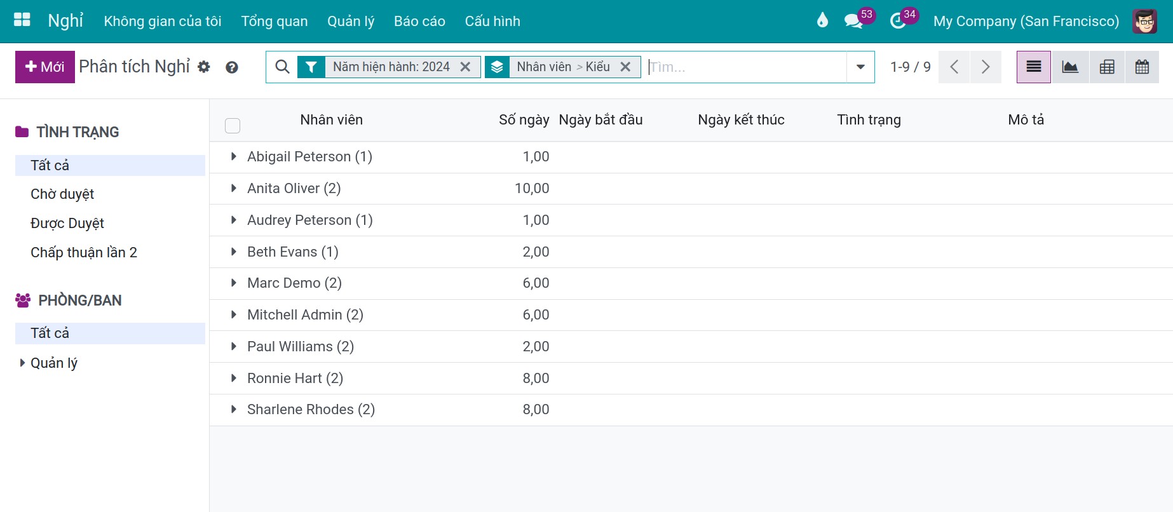Open the Tổng quan menu

coord(275,21)
